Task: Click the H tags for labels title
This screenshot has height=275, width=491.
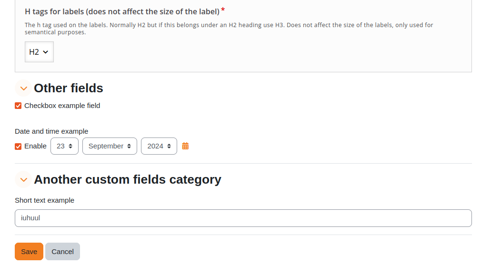Action: pyautogui.click(x=122, y=11)
